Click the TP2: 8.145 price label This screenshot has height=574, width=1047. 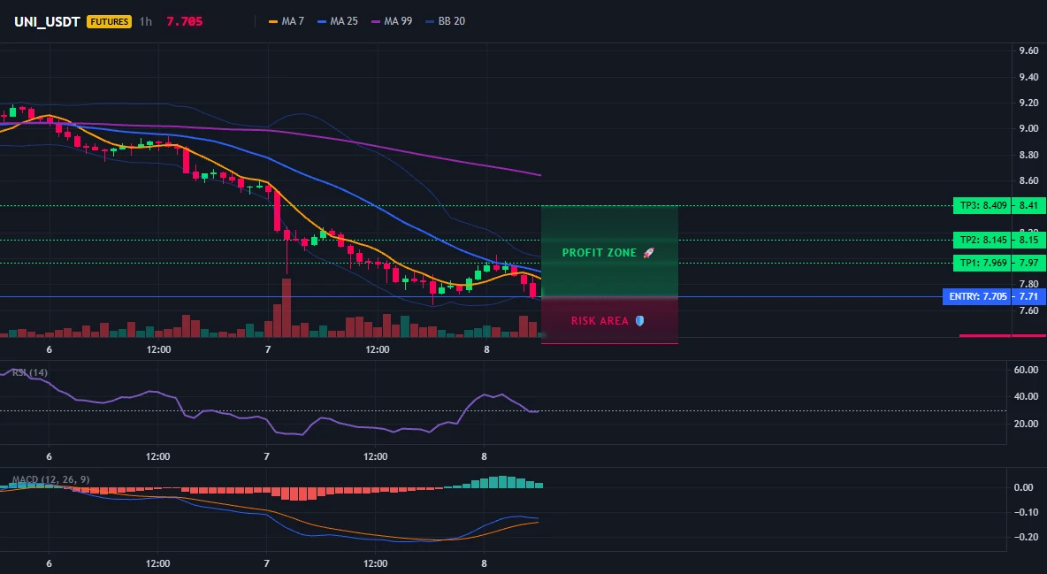coord(982,240)
